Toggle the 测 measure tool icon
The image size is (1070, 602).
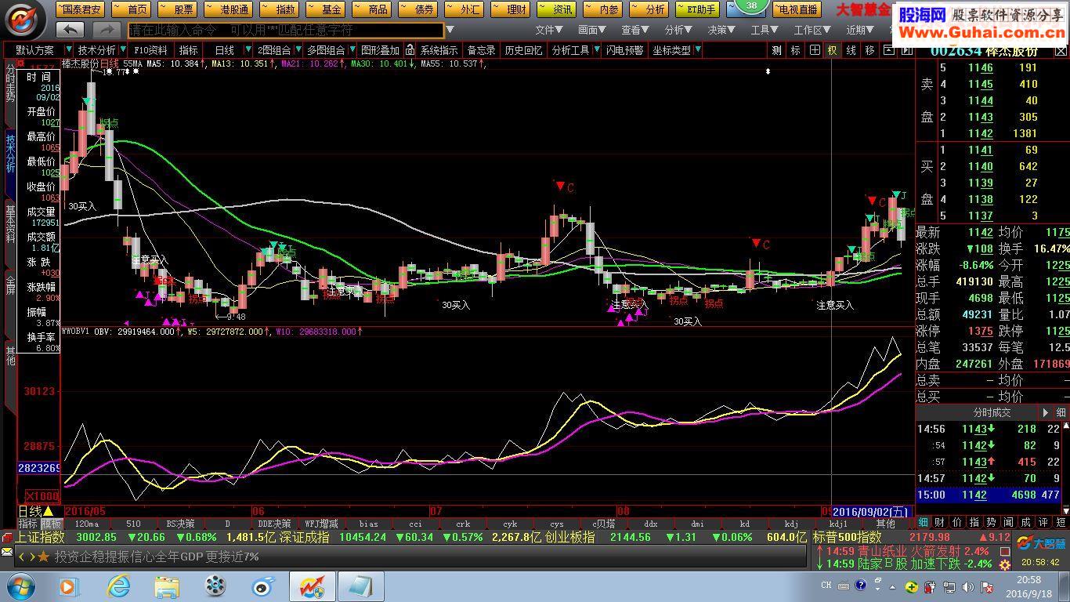776,50
